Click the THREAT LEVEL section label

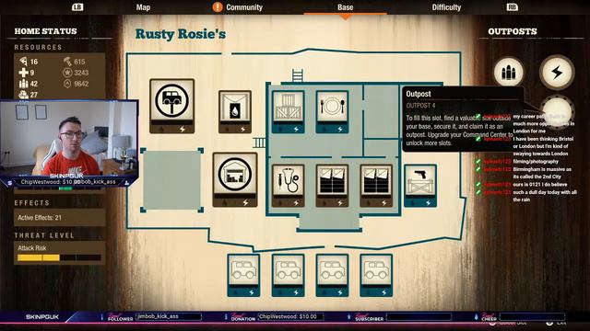[x=44, y=235]
